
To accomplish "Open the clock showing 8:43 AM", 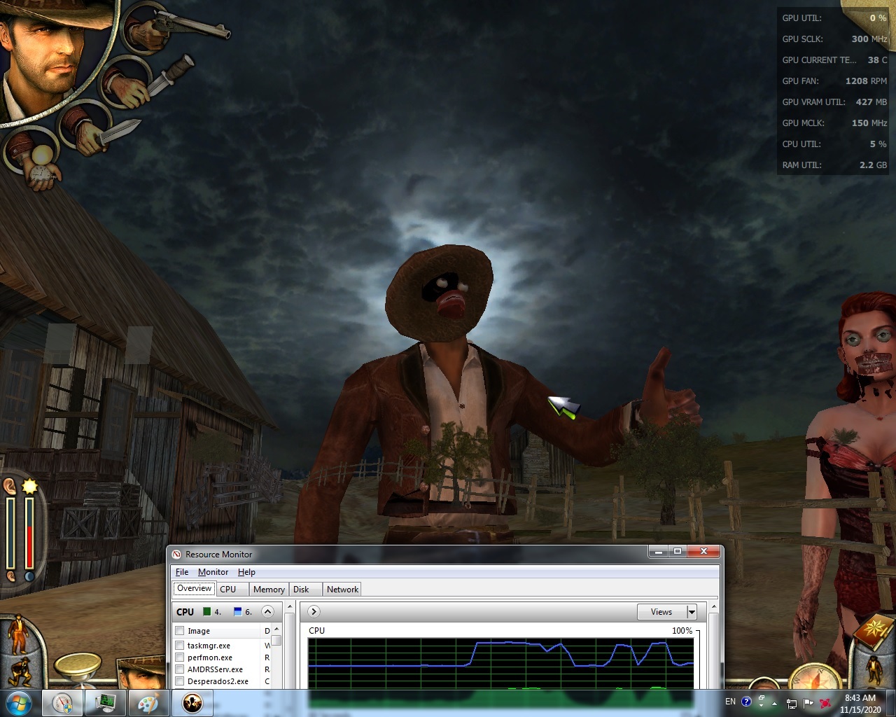I will coord(860,704).
